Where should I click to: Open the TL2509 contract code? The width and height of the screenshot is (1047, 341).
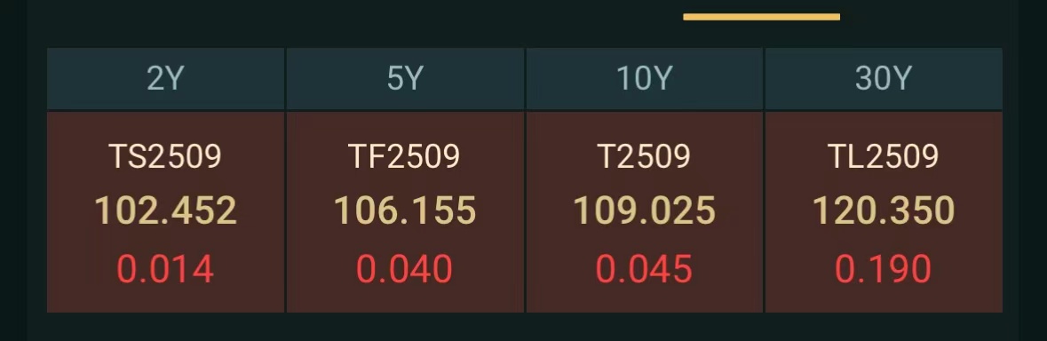pyautogui.click(x=884, y=156)
